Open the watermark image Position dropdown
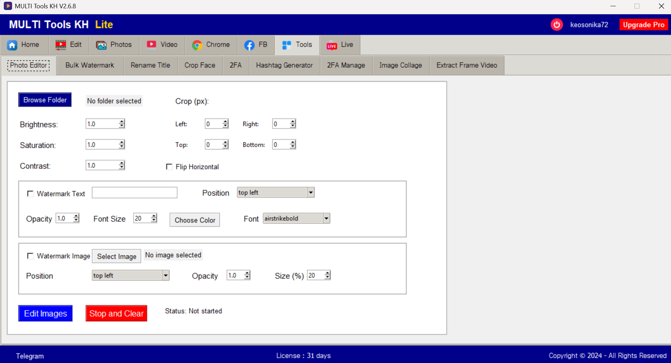The width and height of the screenshot is (671, 363). pos(166,275)
